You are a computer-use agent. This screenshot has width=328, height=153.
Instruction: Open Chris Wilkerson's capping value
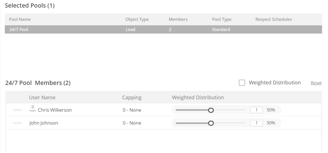pyautogui.click(x=132, y=110)
